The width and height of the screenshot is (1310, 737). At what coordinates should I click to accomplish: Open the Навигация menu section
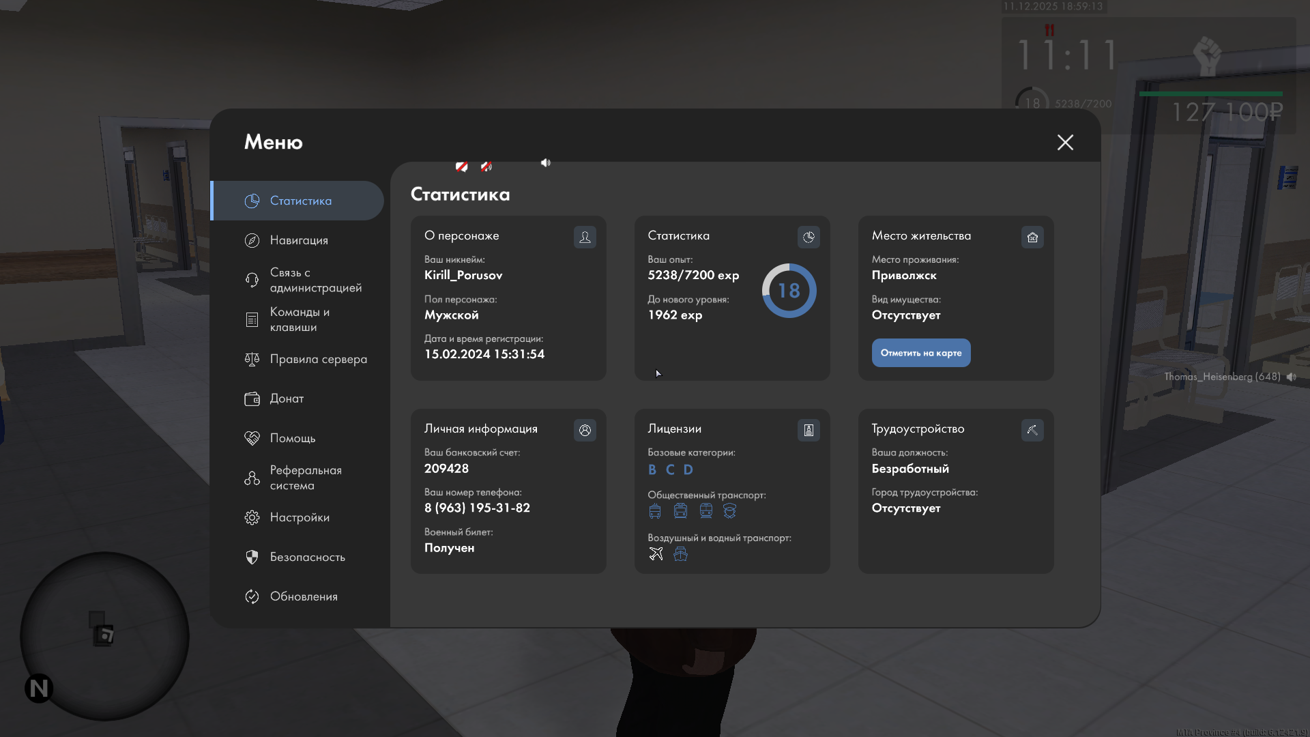coord(298,240)
